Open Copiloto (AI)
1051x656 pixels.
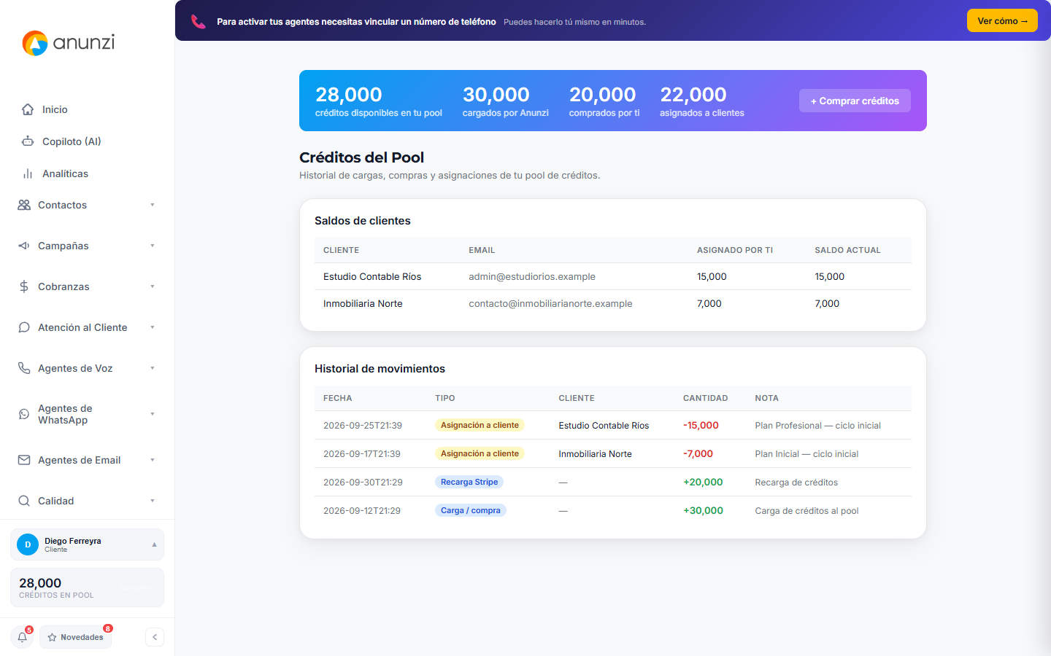tap(72, 141)
